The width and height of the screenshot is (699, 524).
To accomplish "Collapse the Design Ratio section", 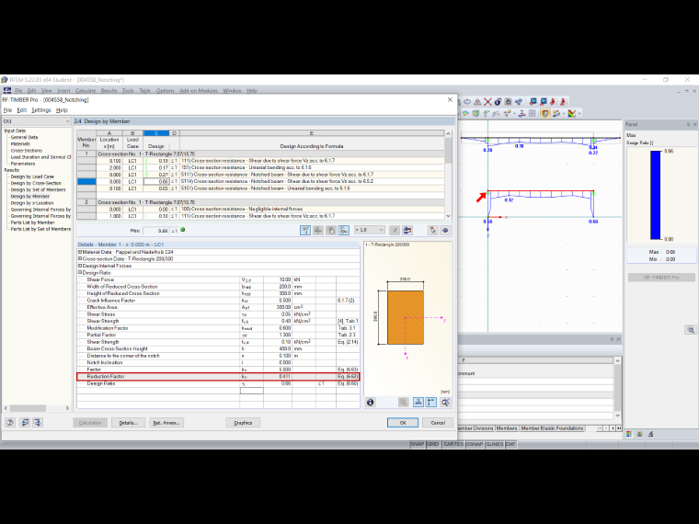I will point(80,273).
